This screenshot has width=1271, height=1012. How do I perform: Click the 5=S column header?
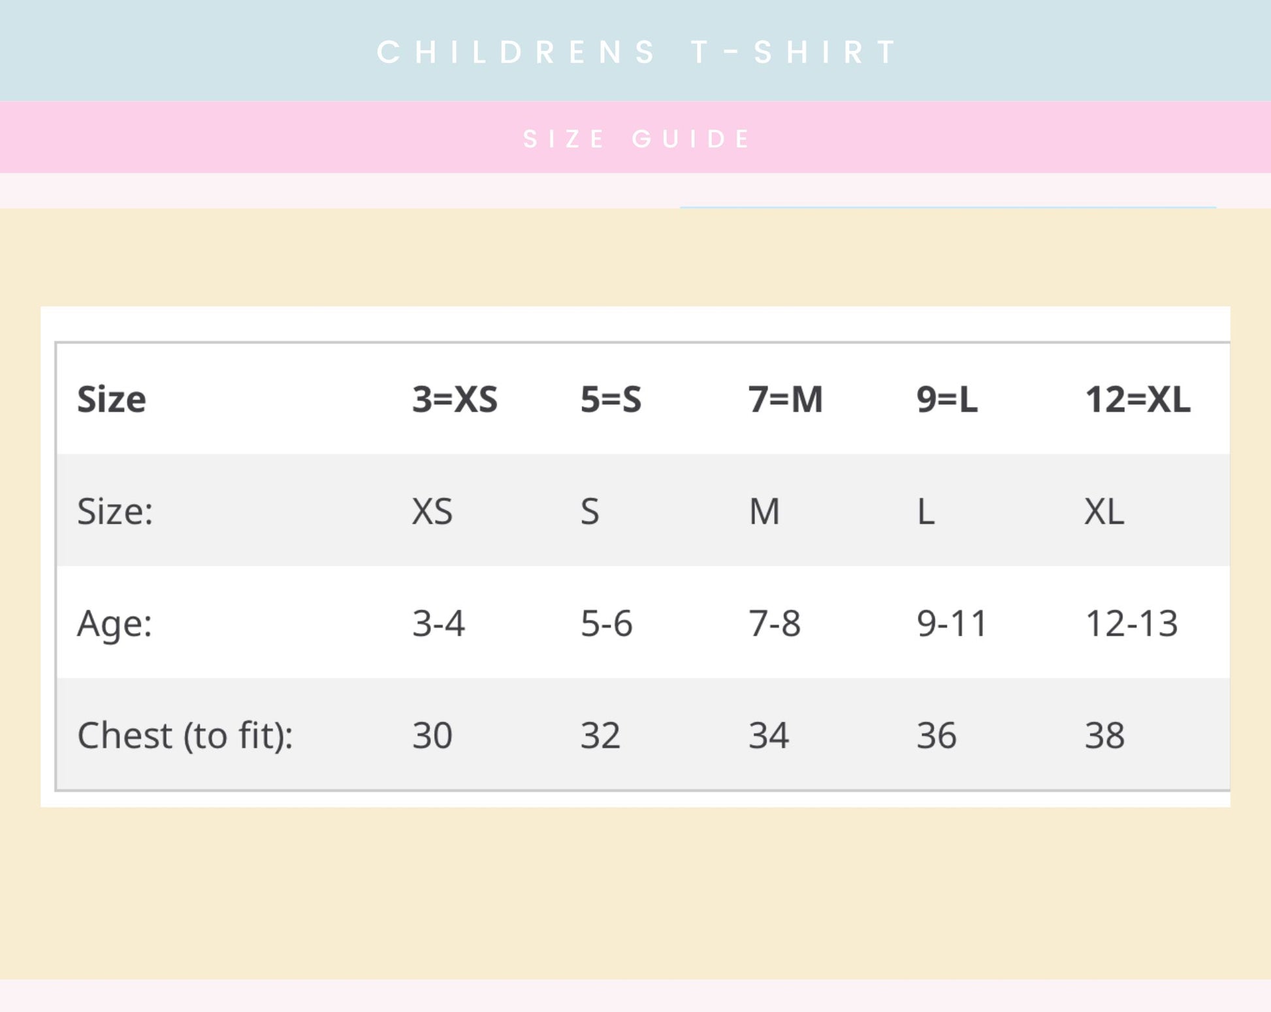(x=611, y=399)
